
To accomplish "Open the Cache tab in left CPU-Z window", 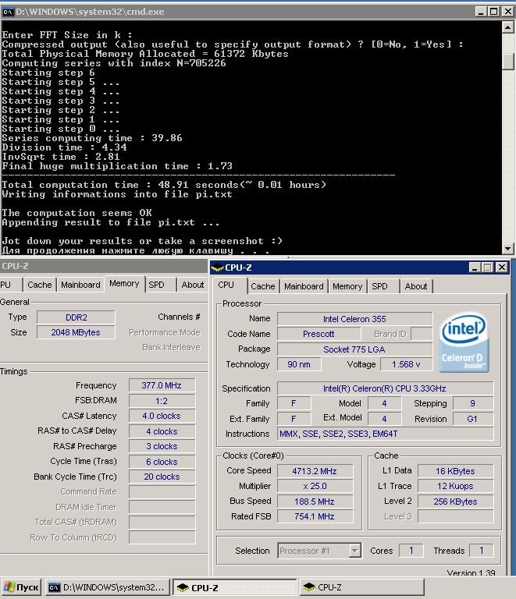I will point(39,285).
